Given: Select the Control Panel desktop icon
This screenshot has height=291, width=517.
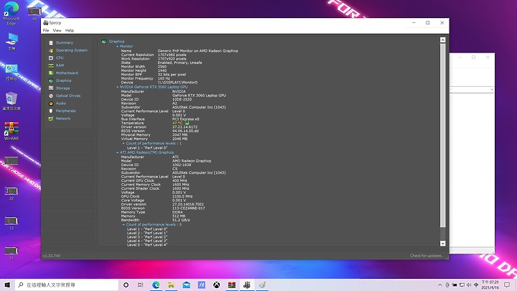Looking at the screenshot, I should click(11, 73).
